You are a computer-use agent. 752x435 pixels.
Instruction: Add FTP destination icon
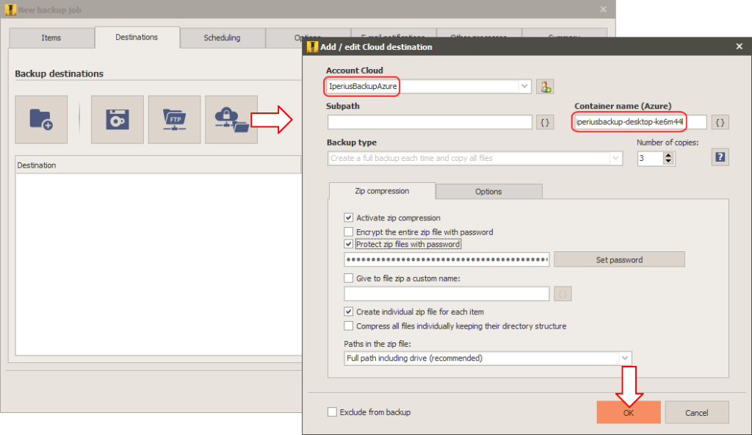click(x=175, y=120)
